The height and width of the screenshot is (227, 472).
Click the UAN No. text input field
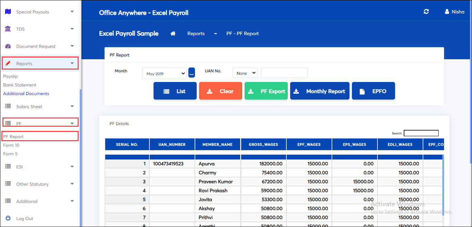[284, 73]
